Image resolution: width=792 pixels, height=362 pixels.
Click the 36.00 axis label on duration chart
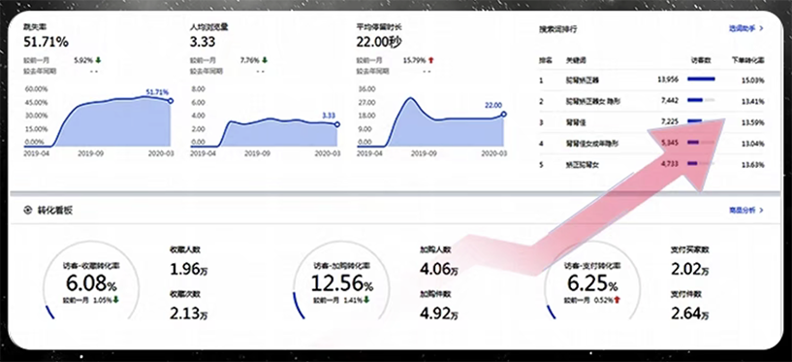(x=366, y=89)
